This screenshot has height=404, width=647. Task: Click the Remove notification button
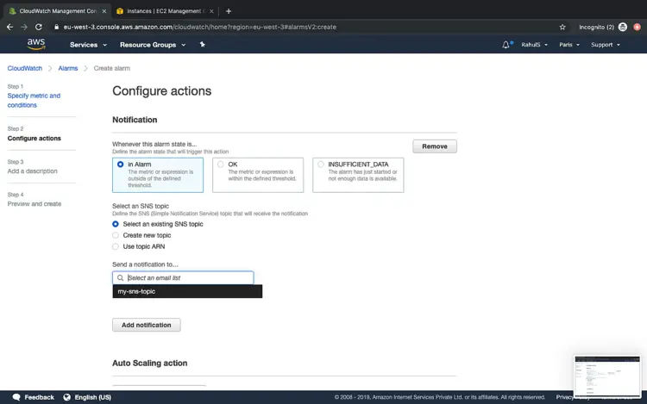pyautogui.click(x=435, y=146)
